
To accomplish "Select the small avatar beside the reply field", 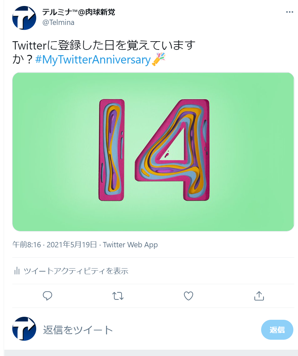I will click(x=24, y=329).
